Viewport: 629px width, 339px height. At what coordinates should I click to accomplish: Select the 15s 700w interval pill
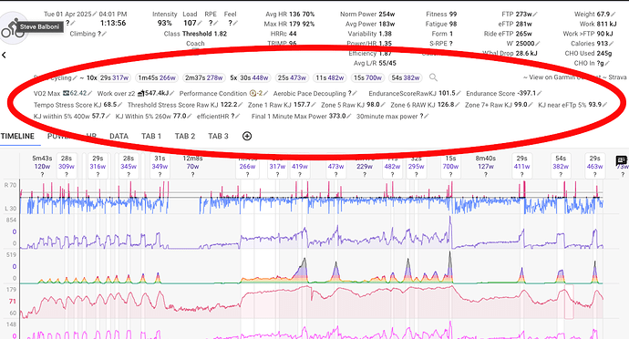pos(367,77)
